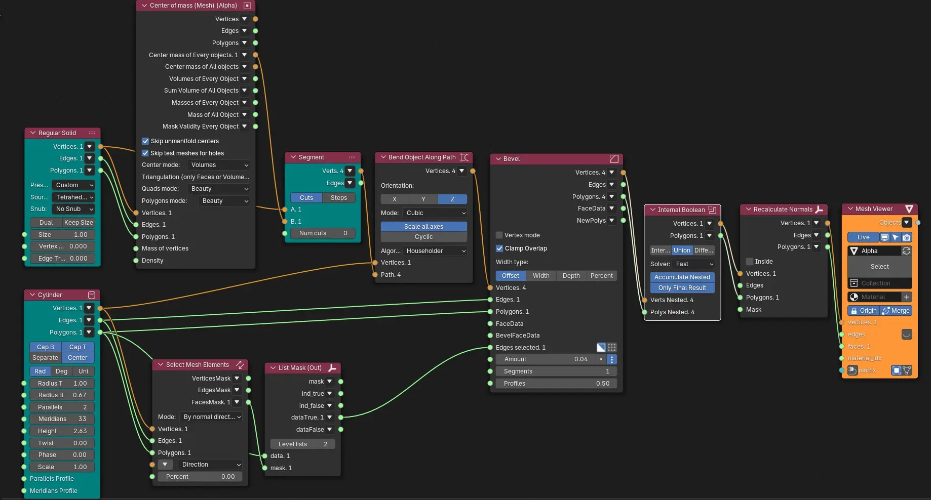Open the Algor Householder dropdown
Screen dimensions: 931x500
pos(435,251)
